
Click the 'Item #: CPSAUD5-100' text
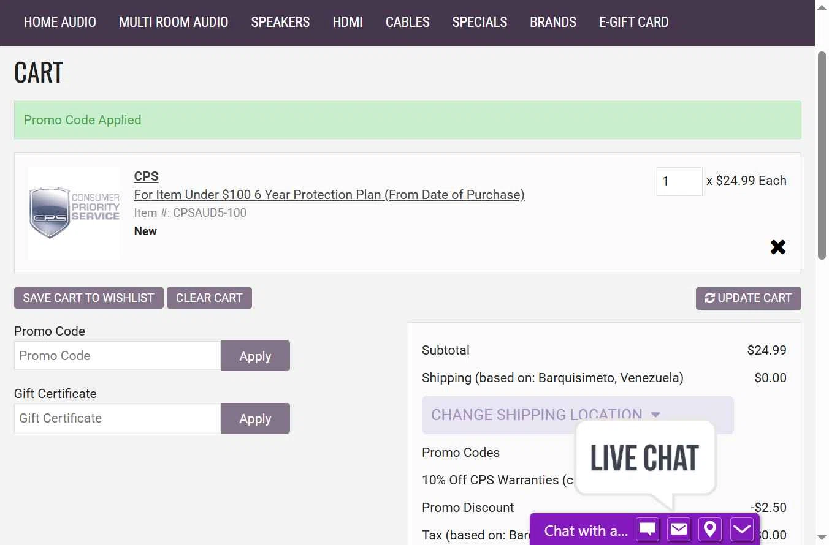(x=190, y=213)
